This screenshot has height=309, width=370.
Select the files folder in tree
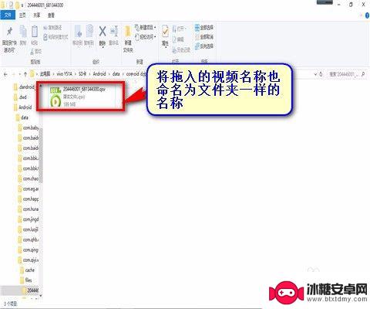26,280
